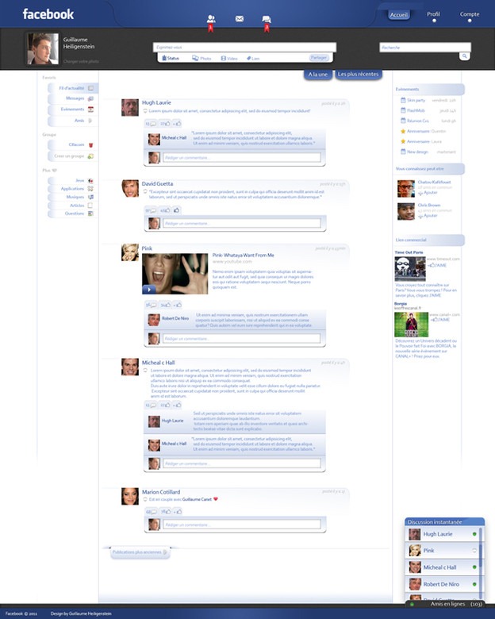Screen dimensions: 495x619
Task: Like David Guetta's post with the thumbs-up icon
Action: (x=176, y=210)
